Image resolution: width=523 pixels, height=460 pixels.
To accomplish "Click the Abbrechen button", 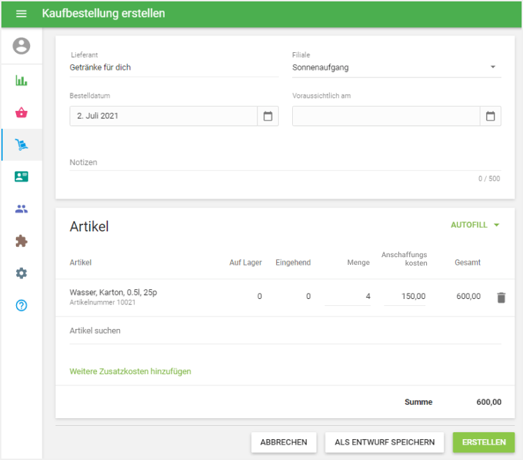I will click(284, 442).
